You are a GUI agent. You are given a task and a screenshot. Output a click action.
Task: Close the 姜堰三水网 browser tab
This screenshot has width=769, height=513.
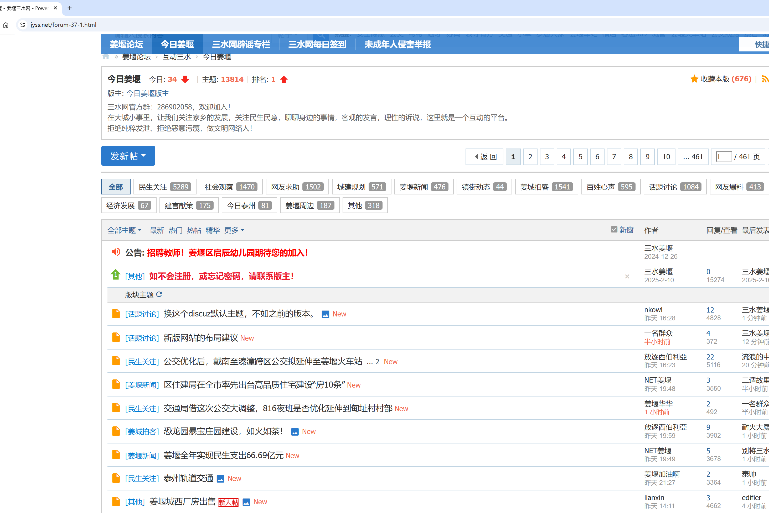55,8
